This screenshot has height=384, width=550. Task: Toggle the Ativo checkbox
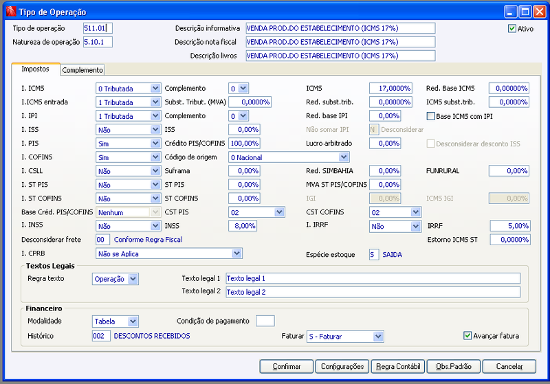tap(511, 29)
